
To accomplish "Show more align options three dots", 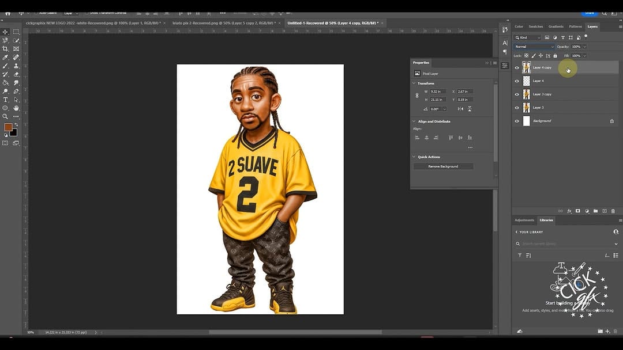I will click(x=470, y=147).
